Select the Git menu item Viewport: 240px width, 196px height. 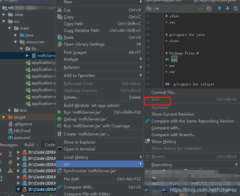(100, 164)
